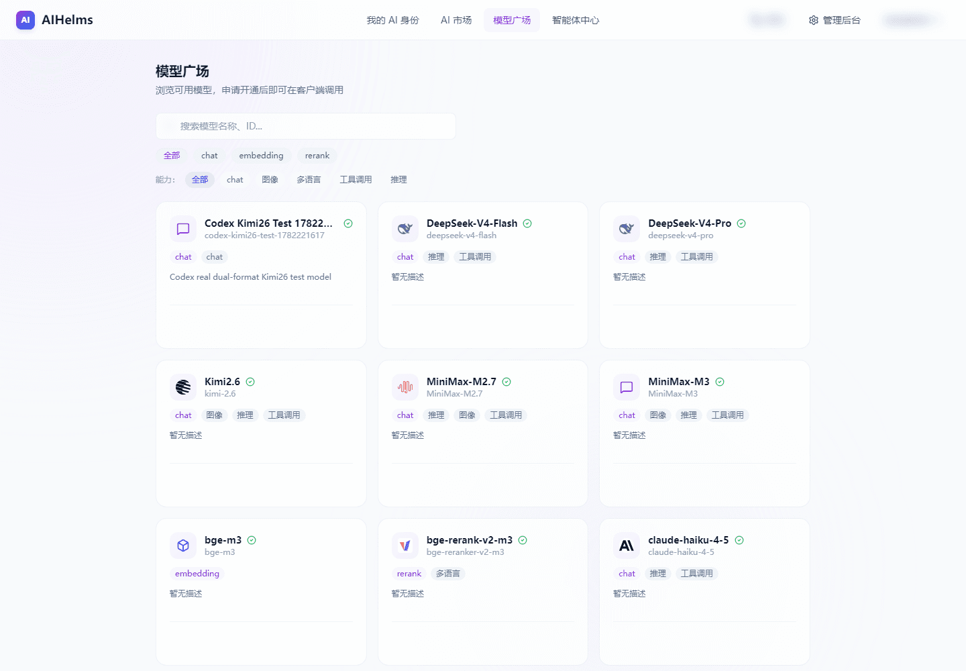
Task: Open the Codex Kimi26 Test 17822... title
Action: click(x=268, y=223)
